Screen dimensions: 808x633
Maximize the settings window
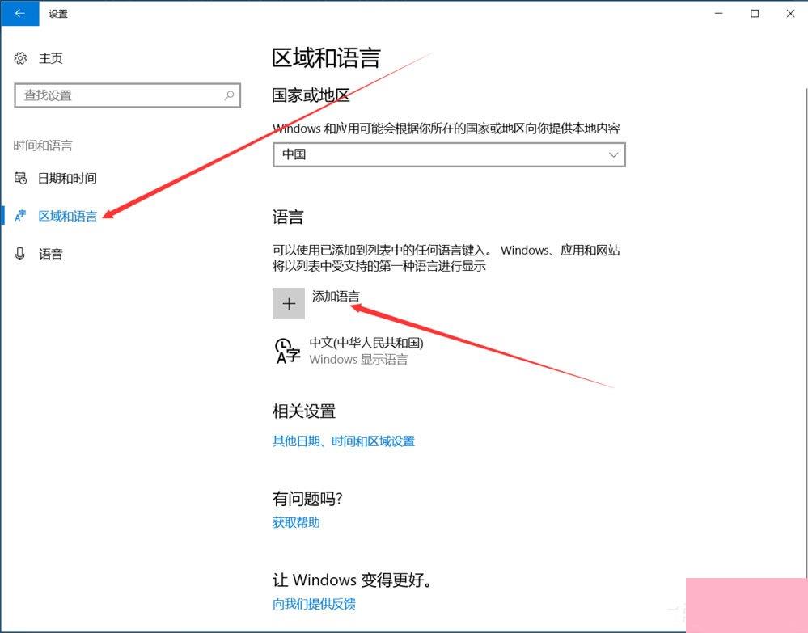[x=755, y=14]
